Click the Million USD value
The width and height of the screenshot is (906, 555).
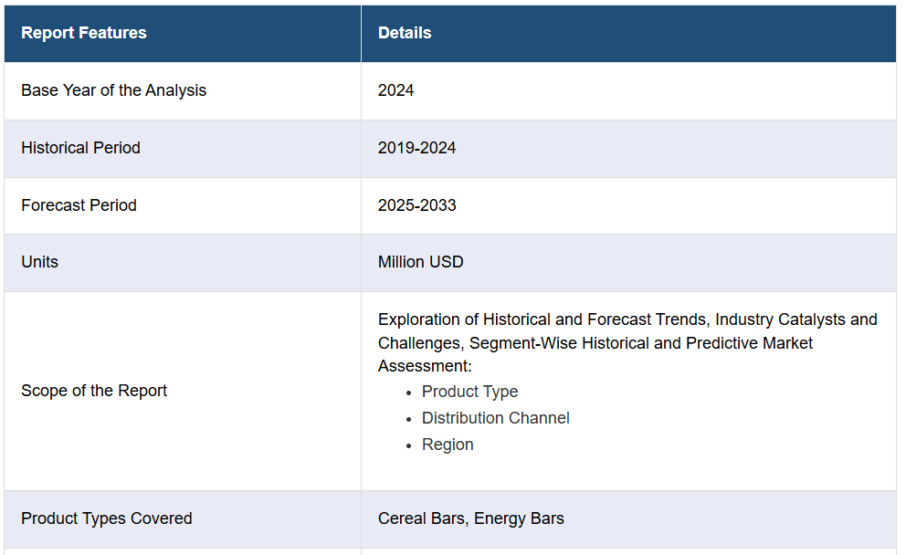coord(420,262)
